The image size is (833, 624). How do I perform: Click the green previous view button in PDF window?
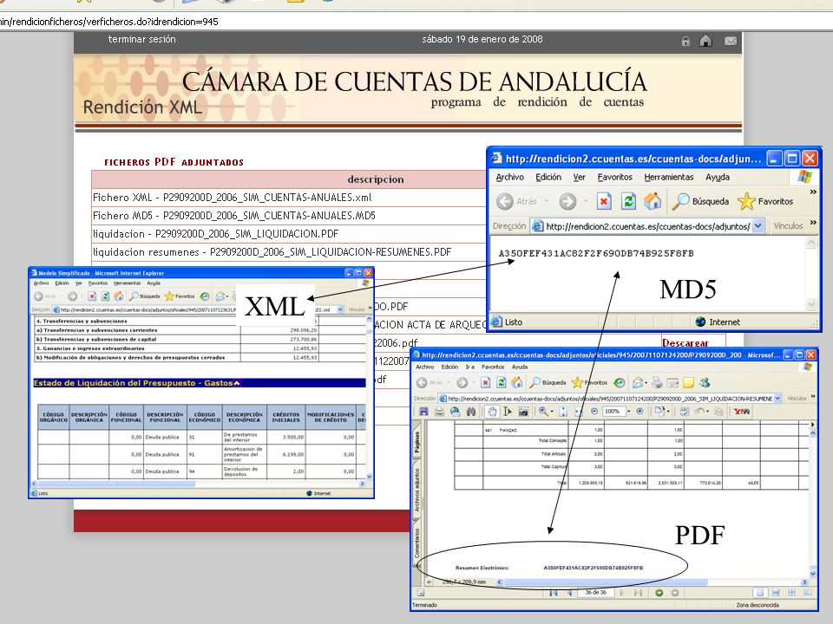(x=659, y=593)
